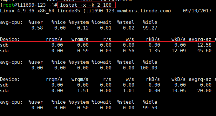The width and height of the screenshot is (216, 116).
Task: Click the %steal value 0.02
Action: tap(129, 28)
